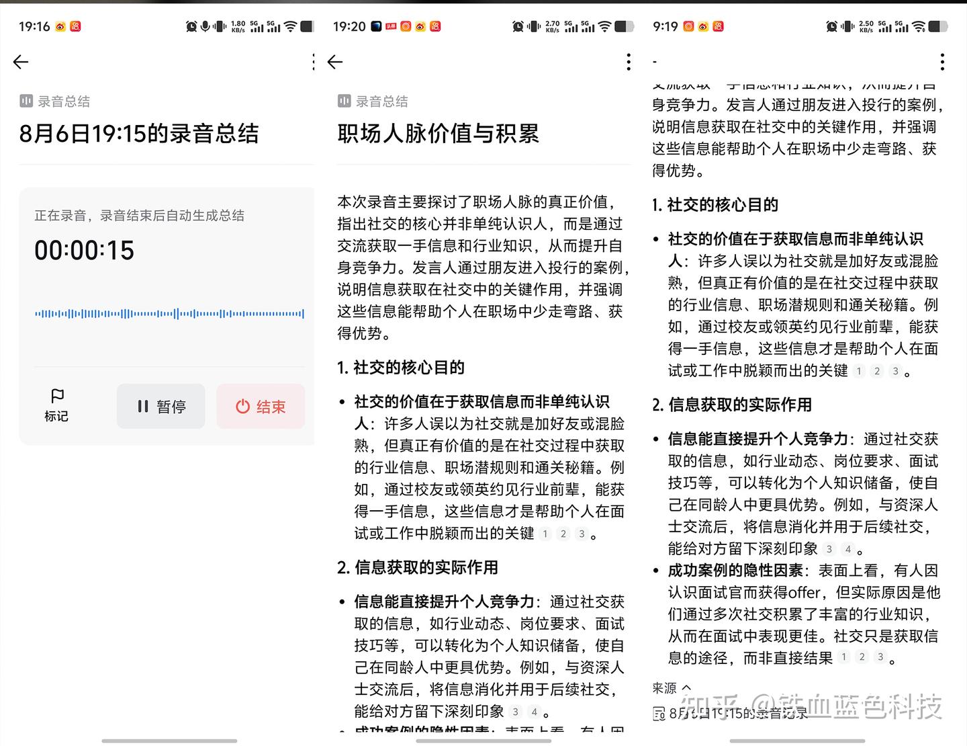Screen dimensions: 967x746
Task: Open citation 1 after 脱颖而出的关键 in the right screen
Action: point(859,371)
